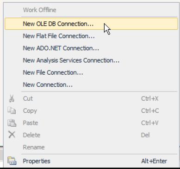The height and width of the screenshot is (169, 180).
Task: Open New Analysis Services Connection
Action: click(x=91, y=60)
